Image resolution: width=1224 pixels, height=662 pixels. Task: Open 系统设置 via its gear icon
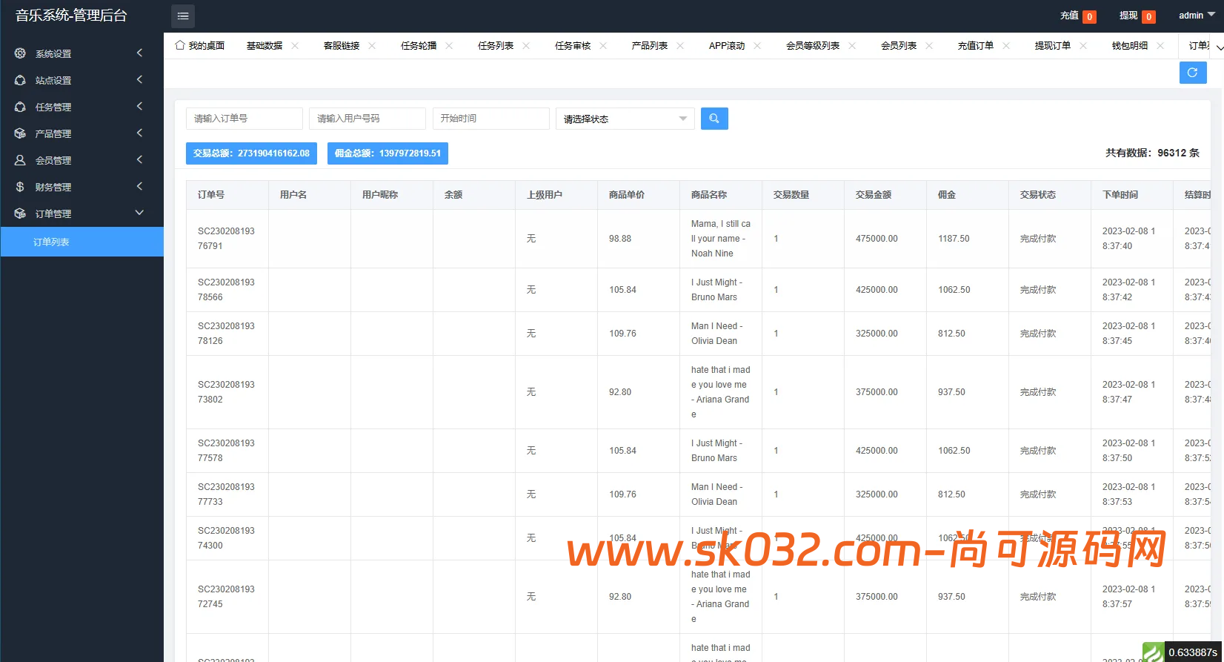(20, 53)
